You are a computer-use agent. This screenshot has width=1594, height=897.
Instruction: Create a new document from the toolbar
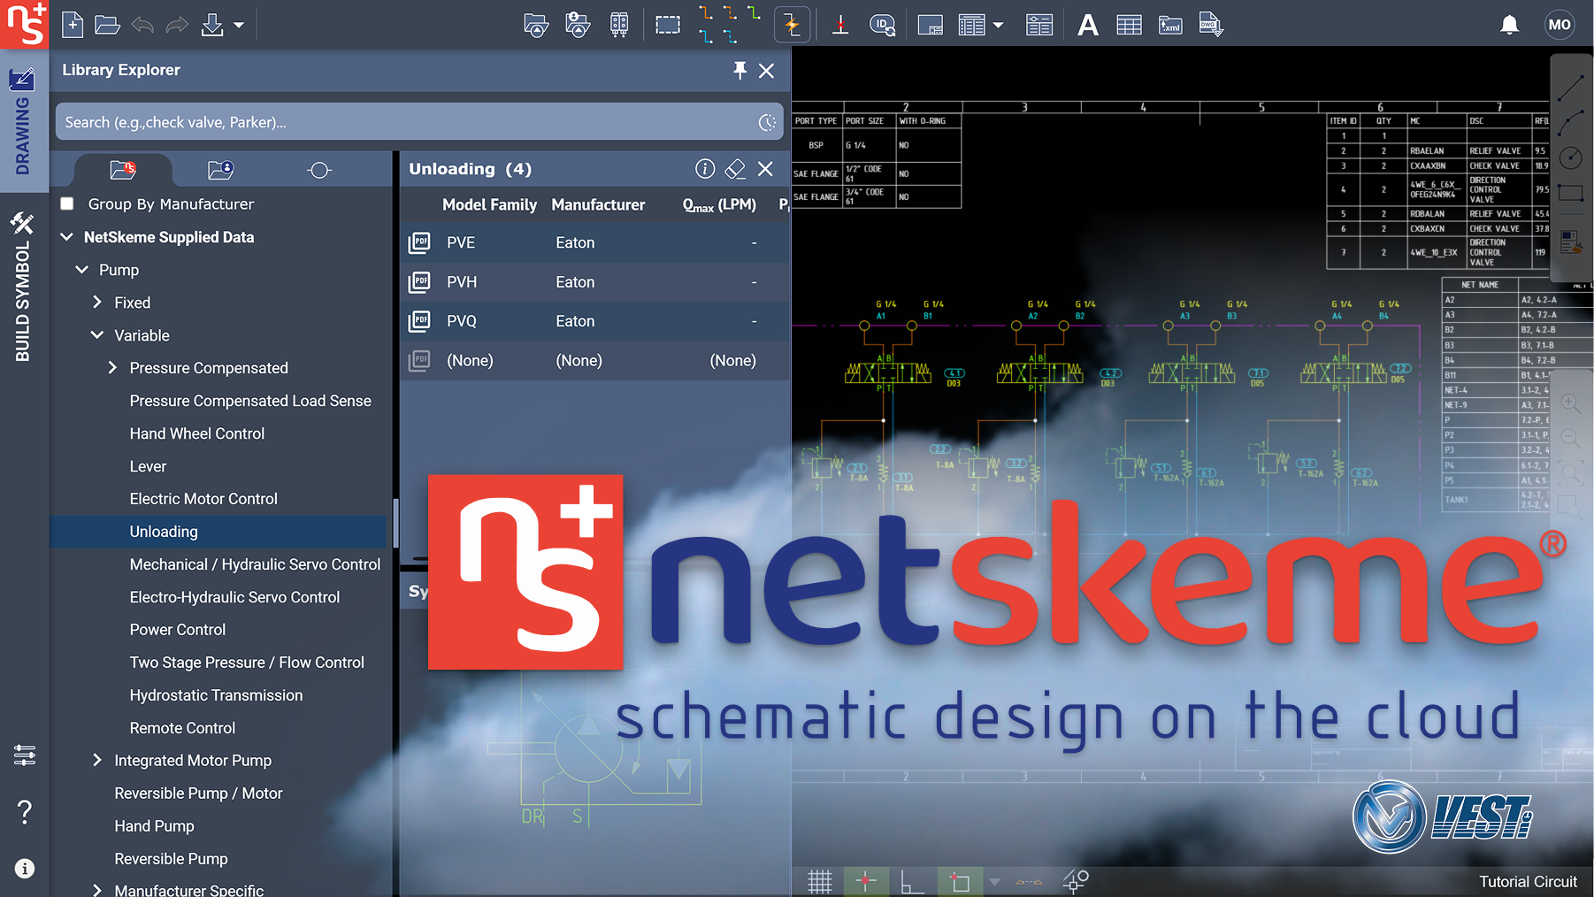pyautogui.click(x=73, y=25)
